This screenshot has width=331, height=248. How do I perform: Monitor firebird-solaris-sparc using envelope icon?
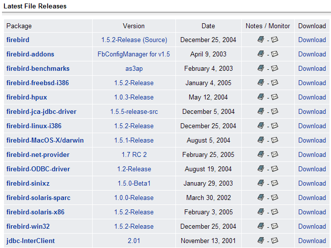point(275,198)
